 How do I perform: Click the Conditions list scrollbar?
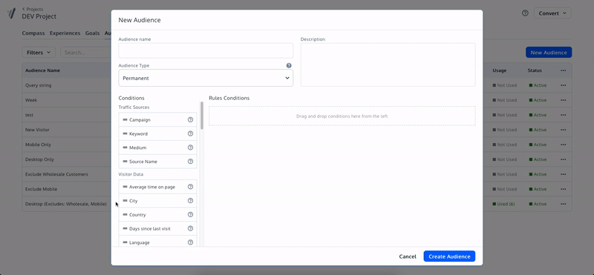coord(202,116)
